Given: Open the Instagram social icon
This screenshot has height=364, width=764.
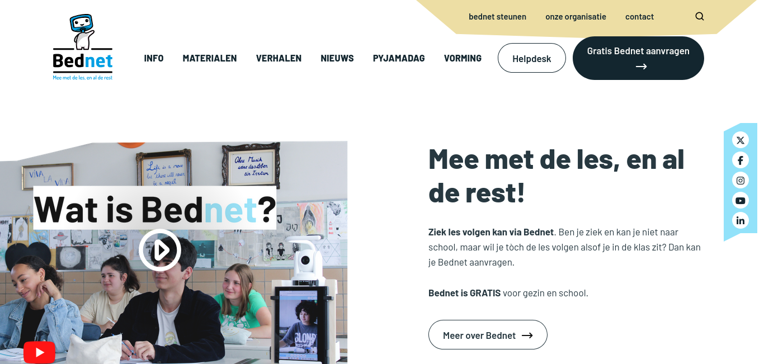Looking at the screenshot, I should [x=741, y=180].
